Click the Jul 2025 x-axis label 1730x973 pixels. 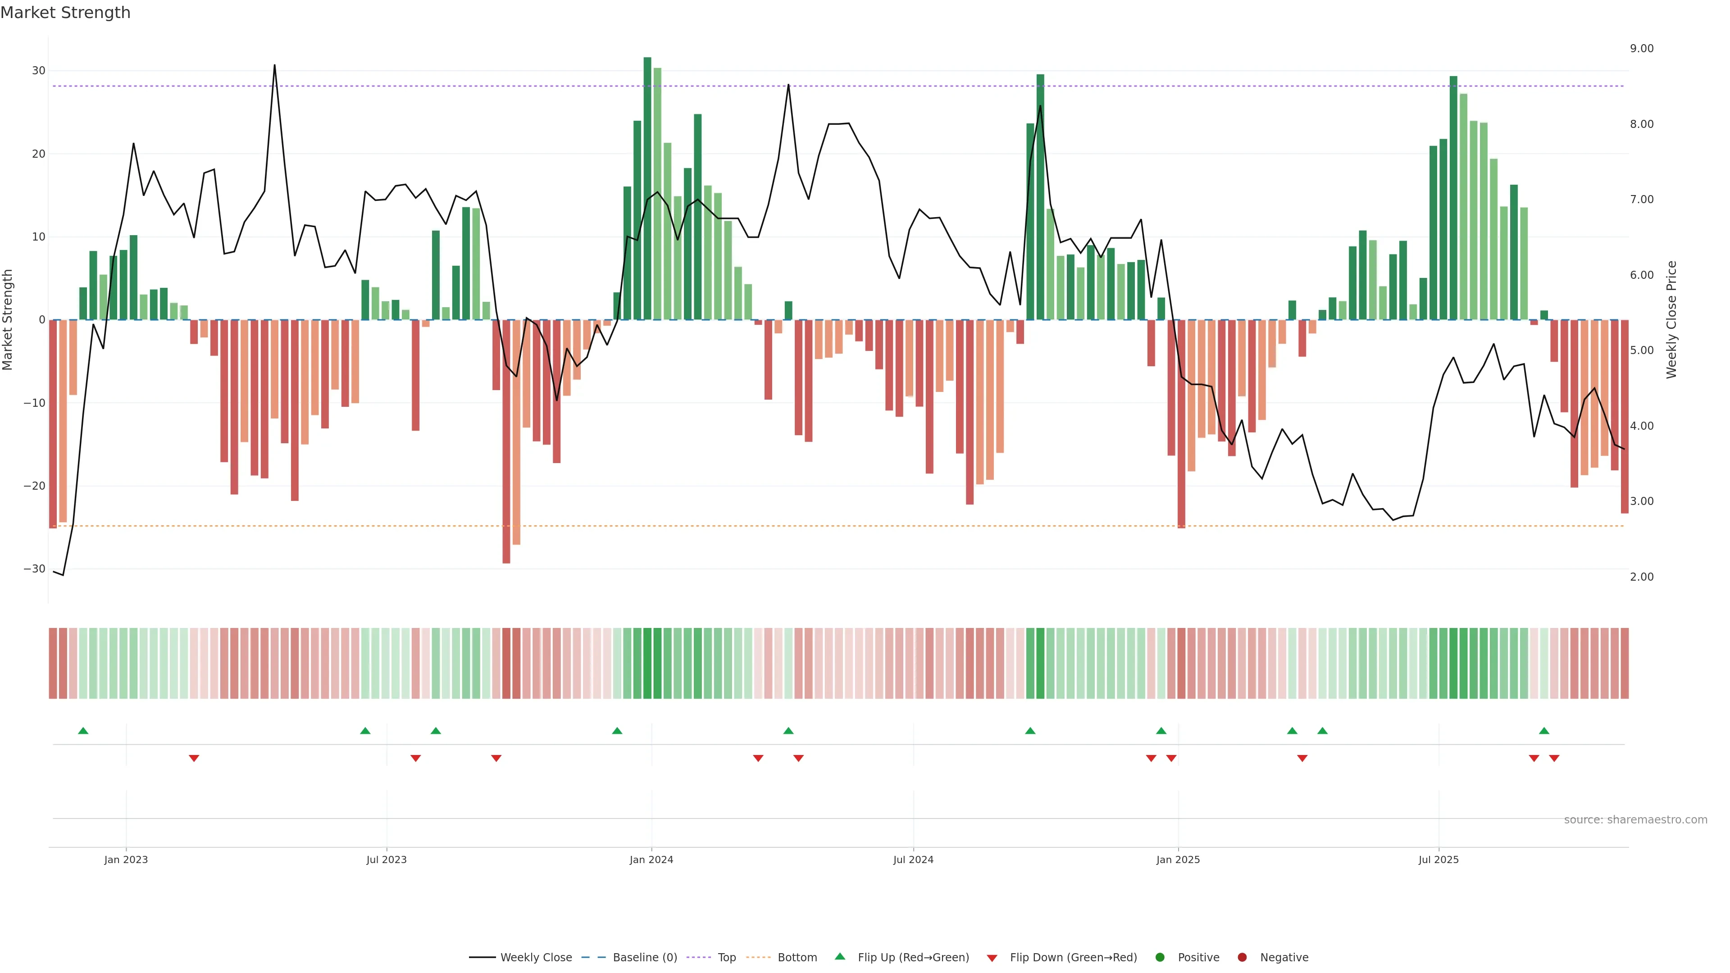click(x=1439, y=859)
